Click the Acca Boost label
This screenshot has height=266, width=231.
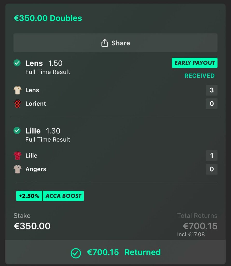click(63, 196)
